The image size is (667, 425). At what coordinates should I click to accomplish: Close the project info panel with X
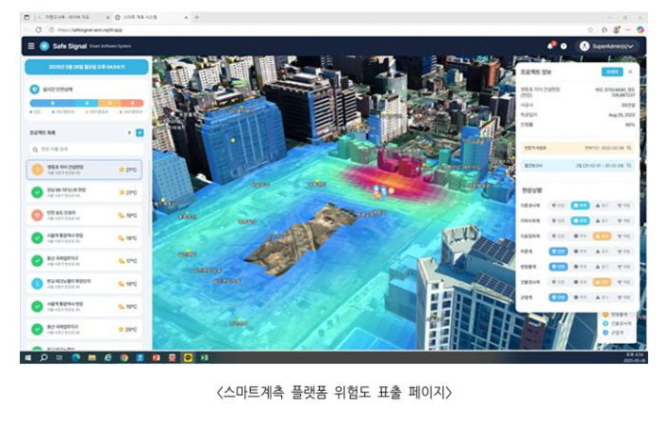[x=630, y=71]
